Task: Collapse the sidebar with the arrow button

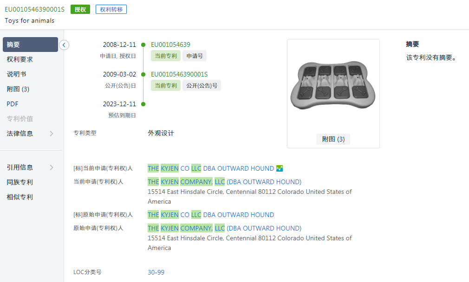Action: pyautogui.click(x=64, y=45)
